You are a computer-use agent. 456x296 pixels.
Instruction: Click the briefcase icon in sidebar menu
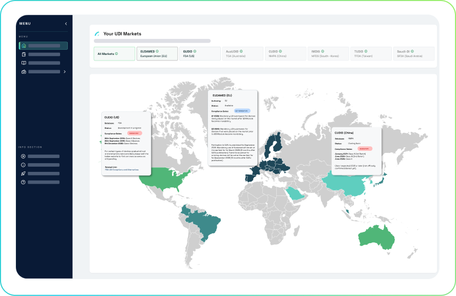(23, 72)
